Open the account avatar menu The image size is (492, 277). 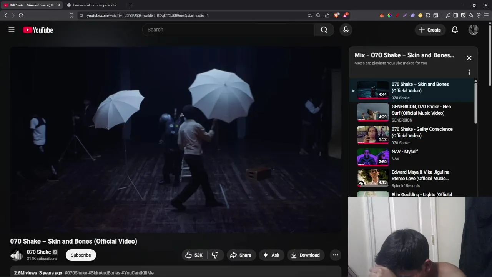(474, 30)
